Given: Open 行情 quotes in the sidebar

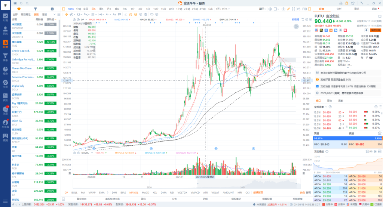Looking at the screenshot, I should click(5, 18).
